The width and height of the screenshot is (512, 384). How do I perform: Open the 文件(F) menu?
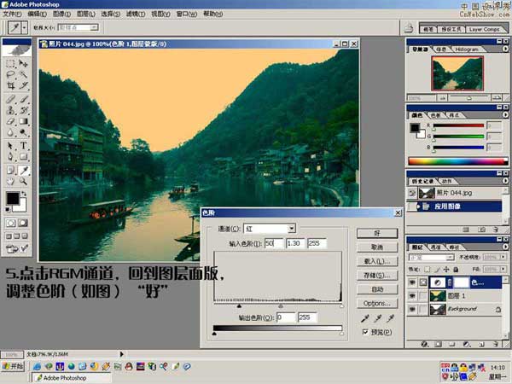[12, 14]
